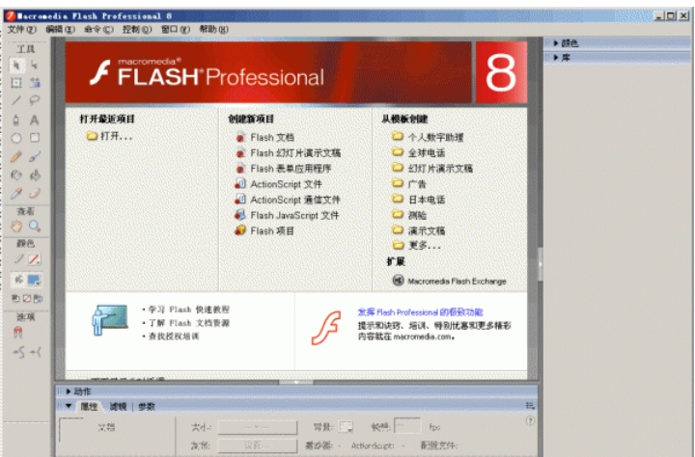Open the 帮助 menu
695x457 pixels.
(213, 29)
